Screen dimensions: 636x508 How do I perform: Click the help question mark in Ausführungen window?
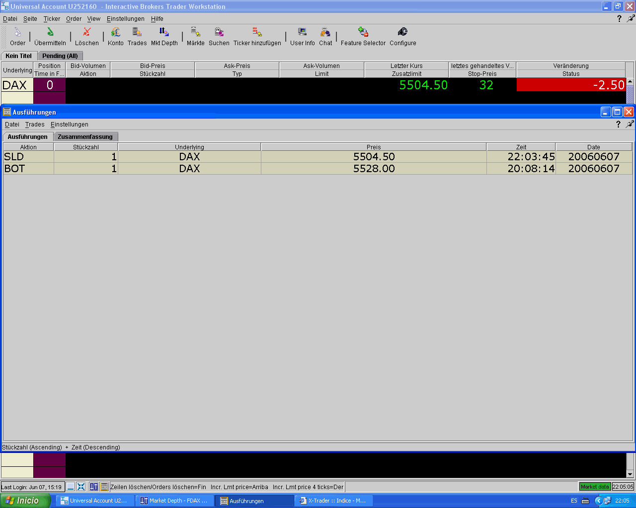pyautogui.click(x=618, y=124)
